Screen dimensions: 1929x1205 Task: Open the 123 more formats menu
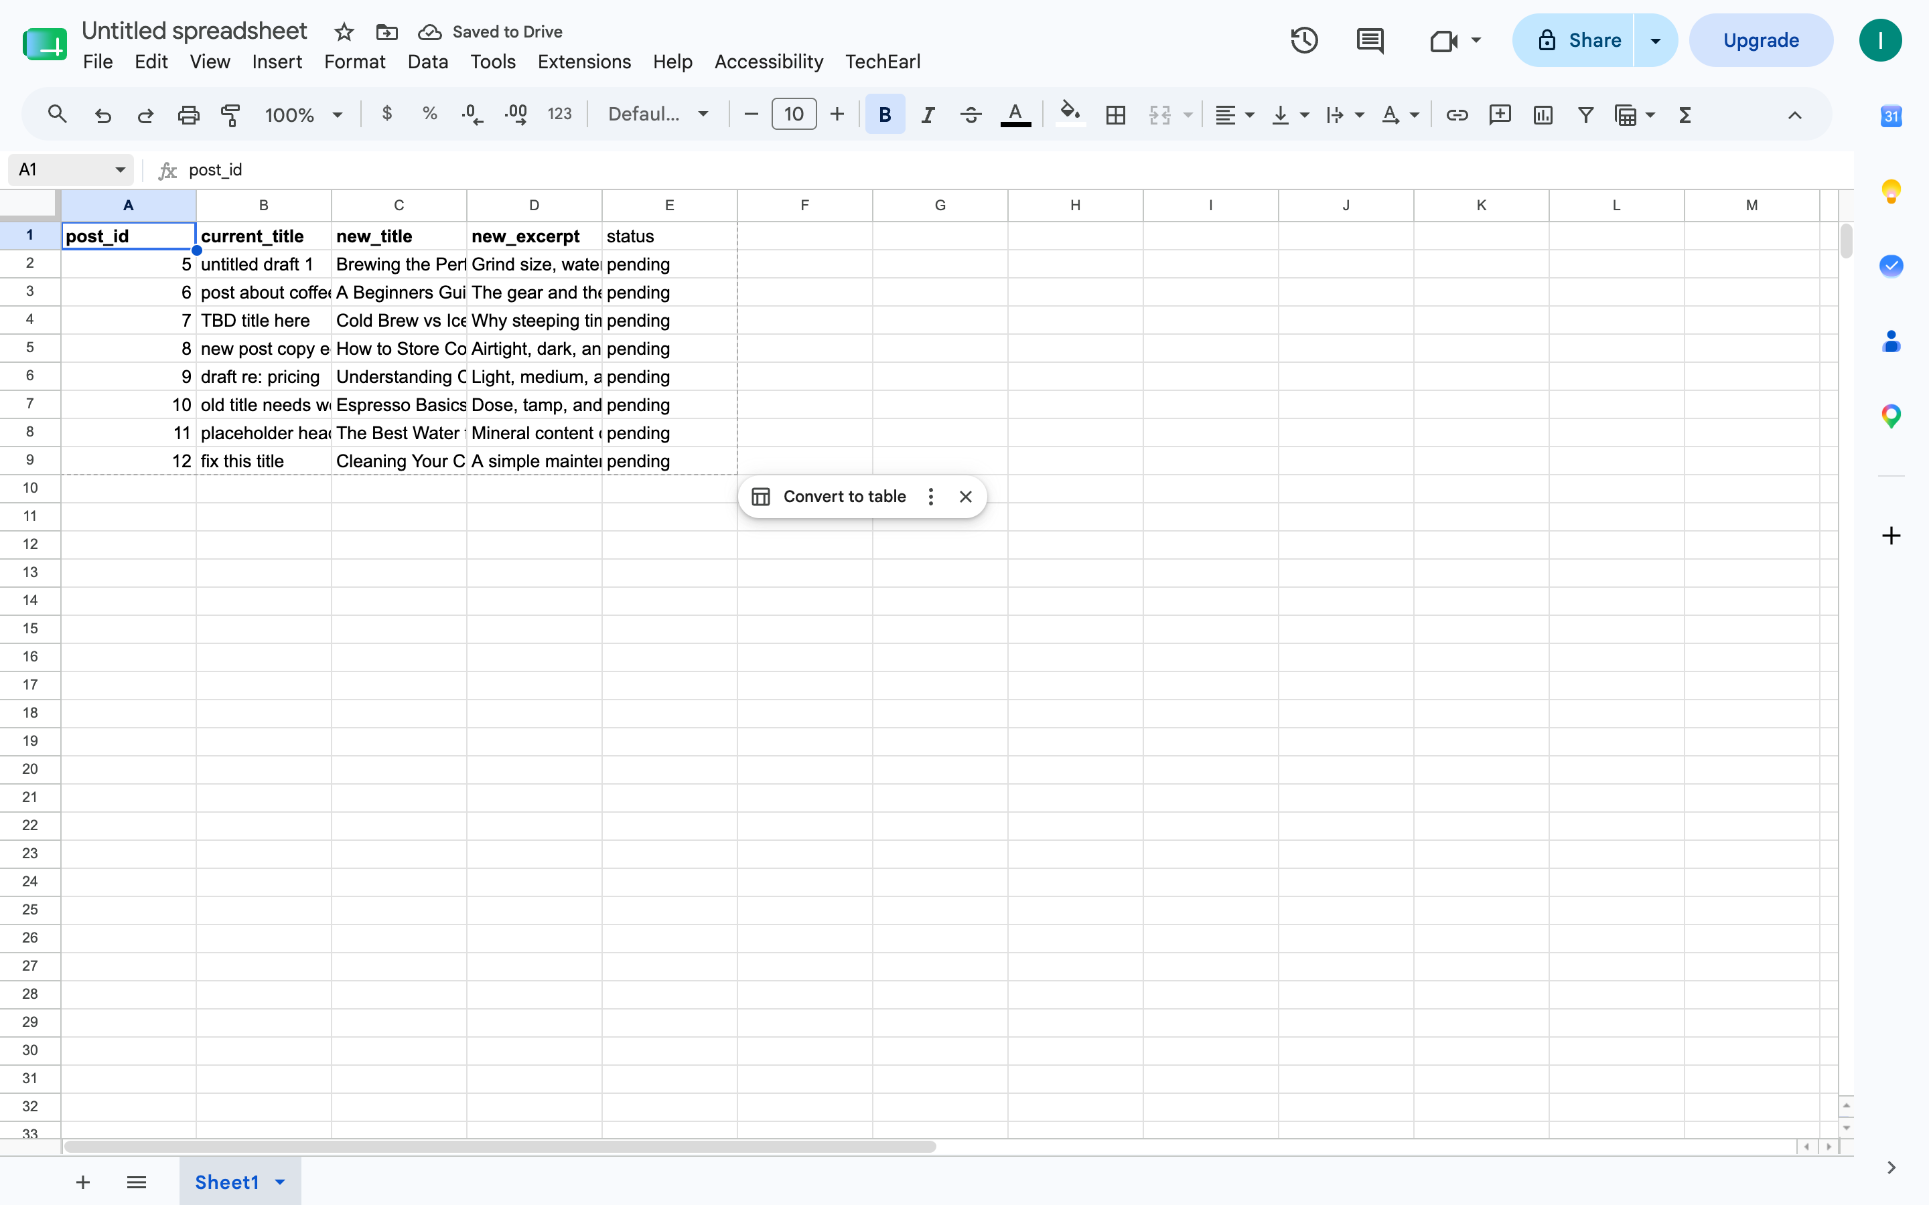click(x=559, y=114)
